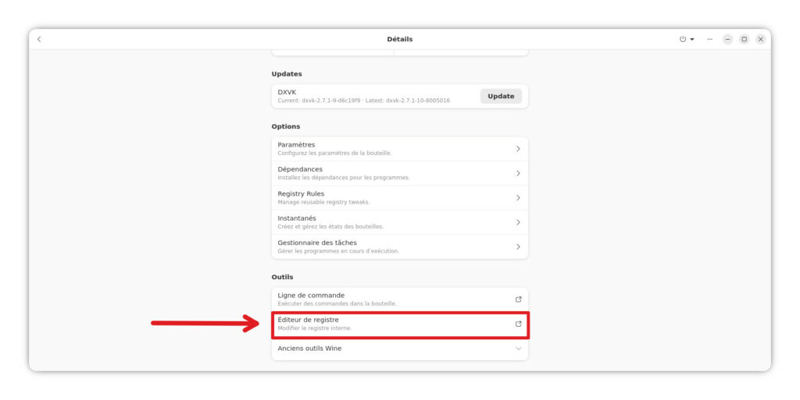The height and width of the screenshot is (400, 800).
Task: Click the chevron arrow beside Paramètres
Action: tap(518, 149)
